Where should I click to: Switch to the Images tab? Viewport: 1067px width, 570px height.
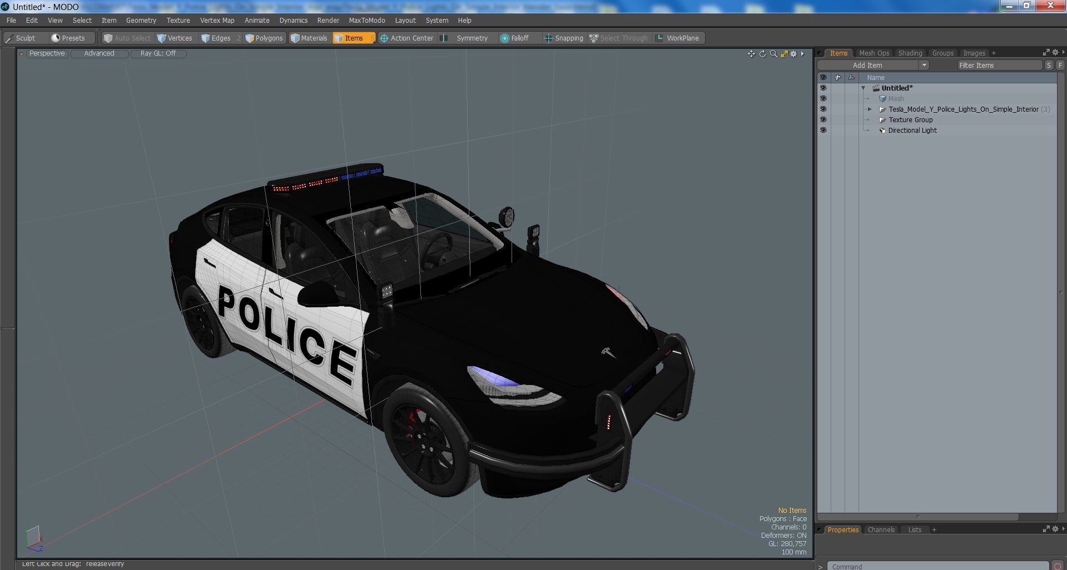(x=974, y=53)
